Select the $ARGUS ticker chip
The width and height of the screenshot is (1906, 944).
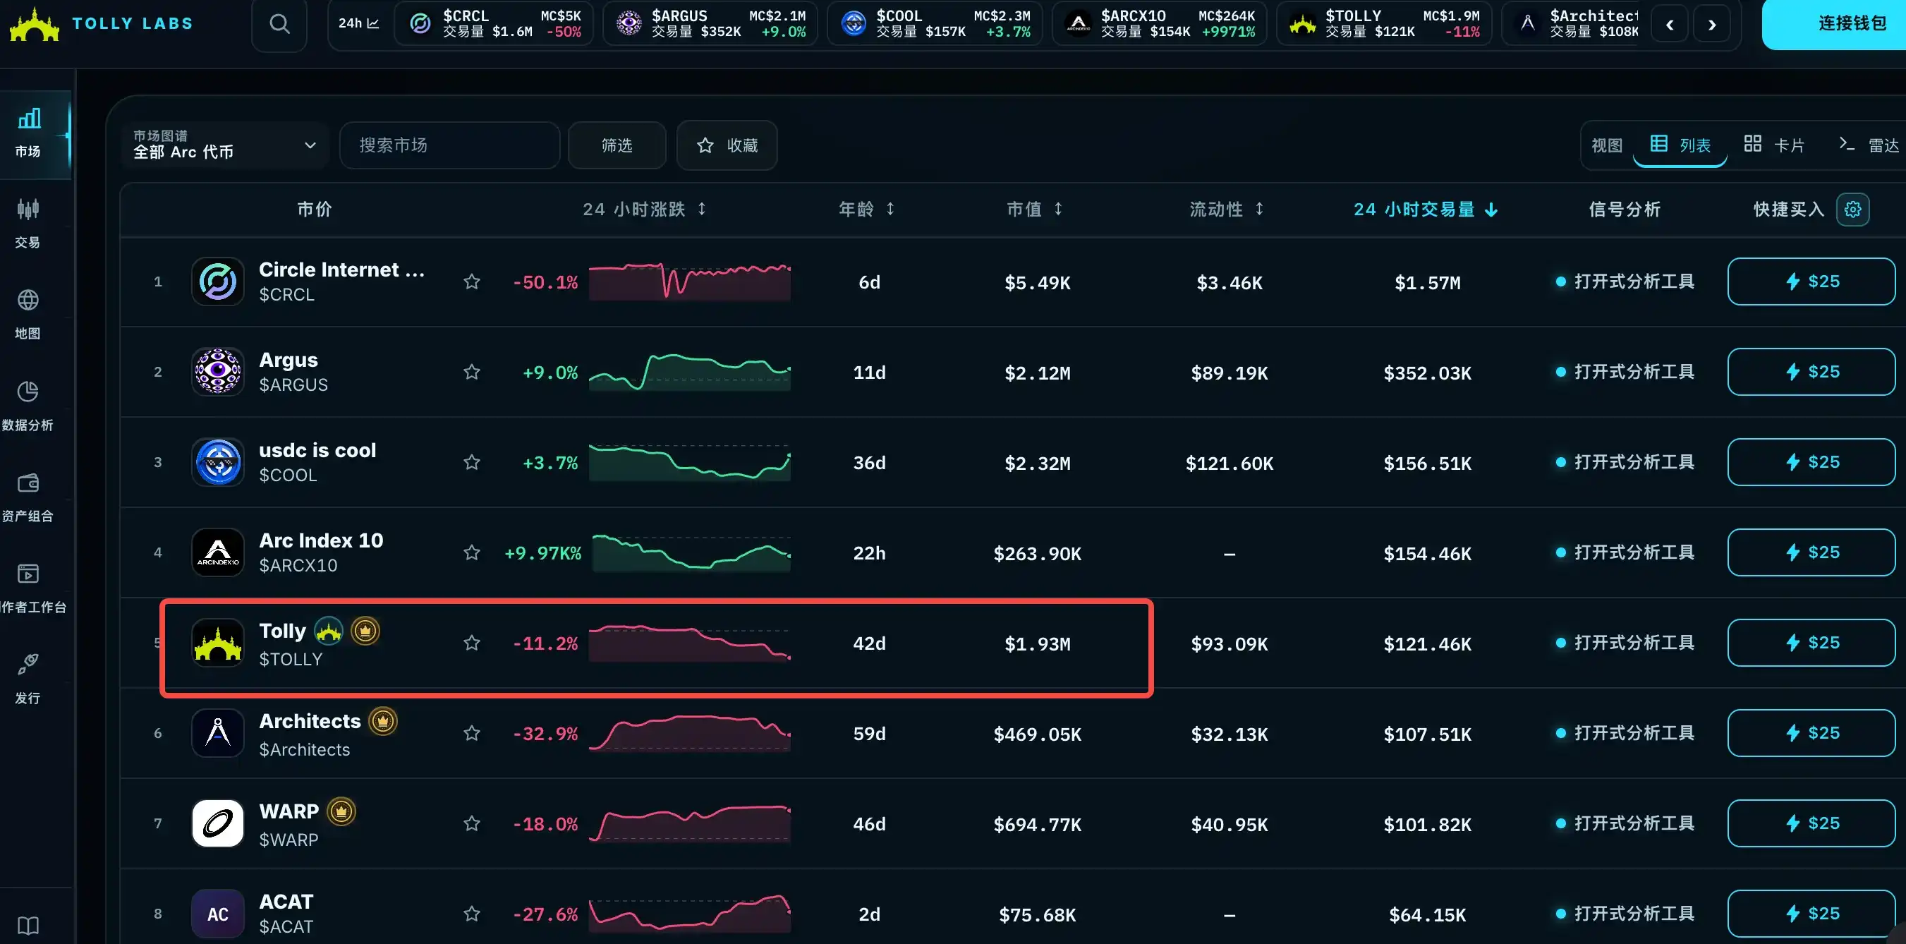[x=710, y=24]
